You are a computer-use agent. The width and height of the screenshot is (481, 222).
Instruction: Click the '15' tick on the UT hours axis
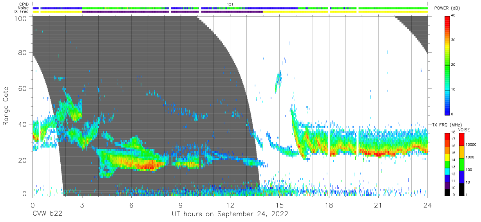click(279, 205)
